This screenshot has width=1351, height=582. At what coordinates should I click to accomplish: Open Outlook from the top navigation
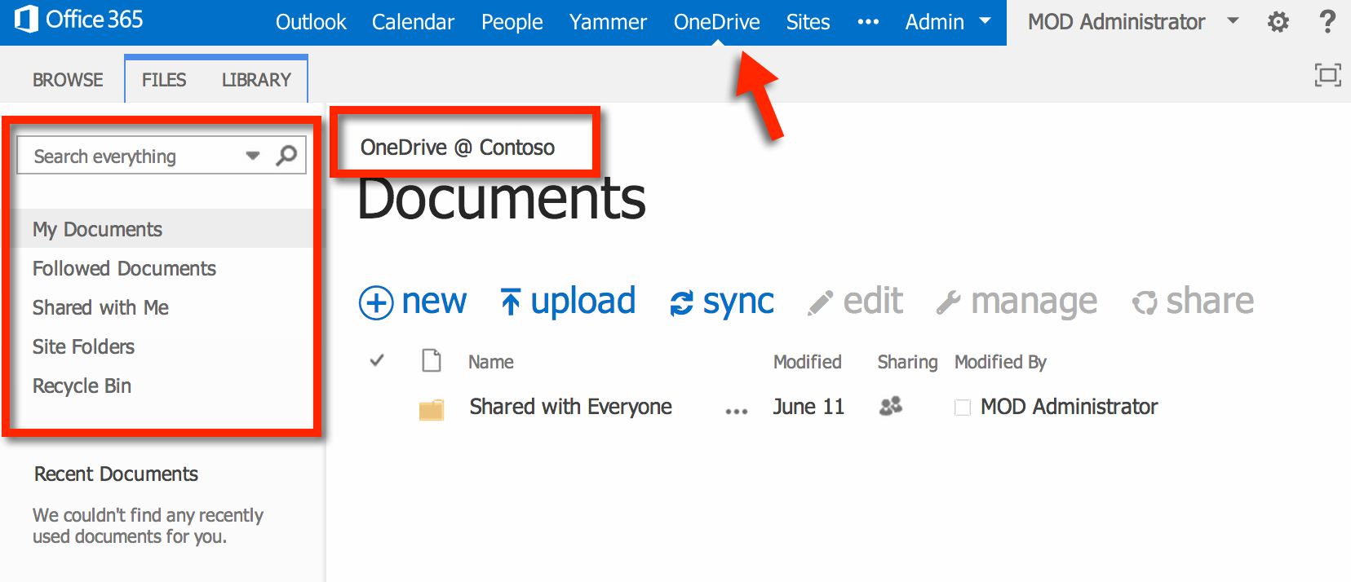click(x=311, y=22)
